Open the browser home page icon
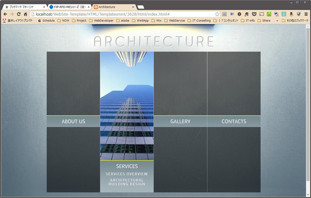The height and width of the screenshot is (198, 311). 25,14
